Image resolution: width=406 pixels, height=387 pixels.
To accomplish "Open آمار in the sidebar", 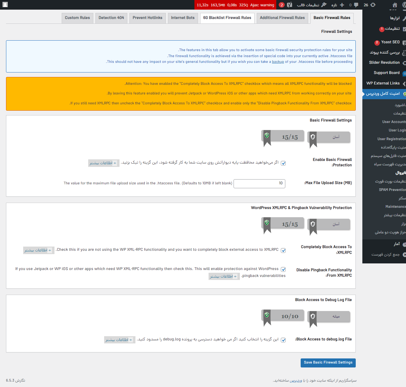I will (397, 244).
